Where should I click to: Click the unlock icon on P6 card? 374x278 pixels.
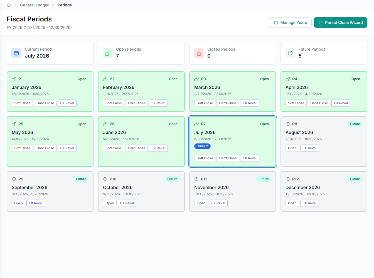click(x=105, y=124)
